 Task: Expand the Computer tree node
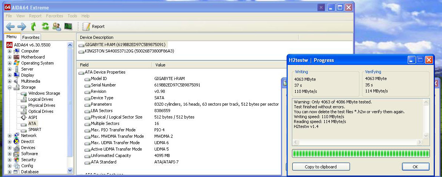tap(9, 51)
